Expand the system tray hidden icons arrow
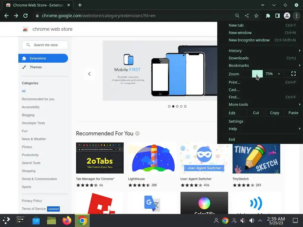 (x=260, y=220)
